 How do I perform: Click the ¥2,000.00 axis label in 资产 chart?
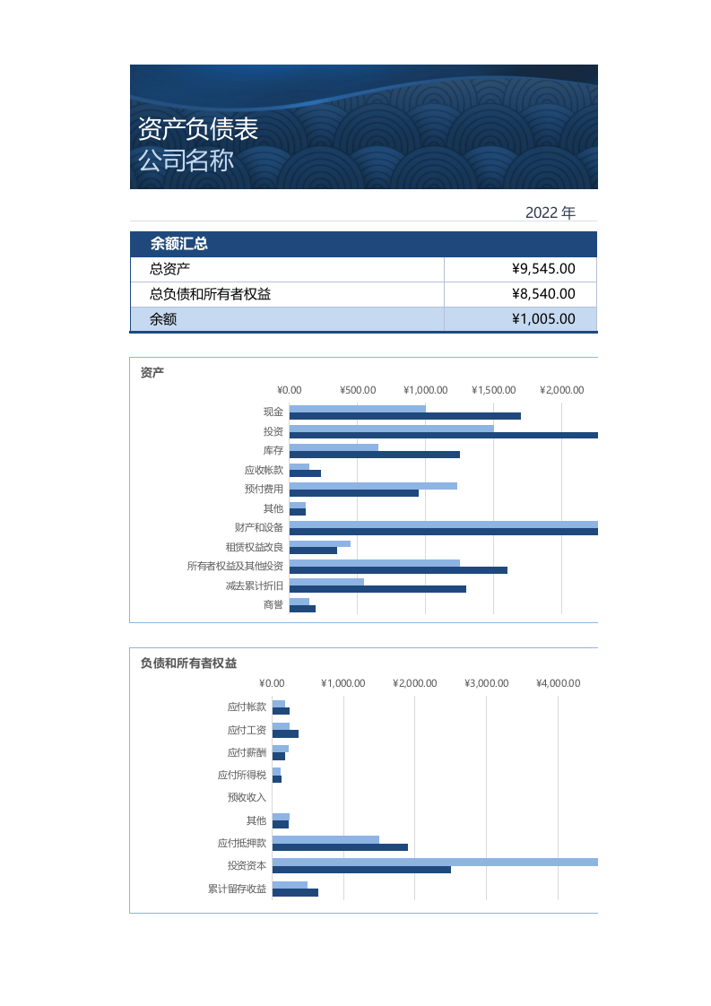[x=561, y=390]
